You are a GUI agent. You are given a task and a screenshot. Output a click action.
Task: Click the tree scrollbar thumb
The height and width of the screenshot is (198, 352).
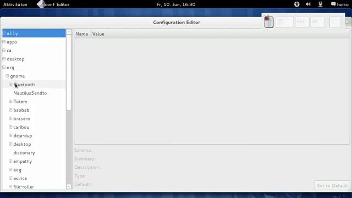click(x=69, y=72)
